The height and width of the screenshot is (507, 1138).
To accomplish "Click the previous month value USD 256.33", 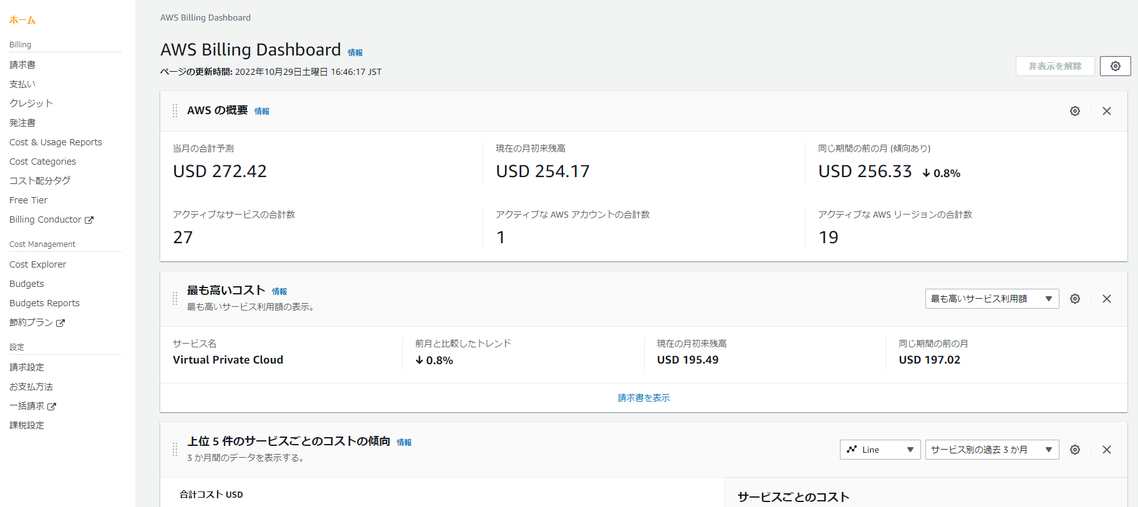I will (865, 171).
